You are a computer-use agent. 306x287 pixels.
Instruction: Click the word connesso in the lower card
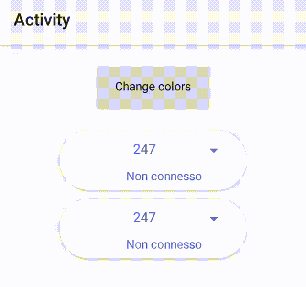(176, 244)
